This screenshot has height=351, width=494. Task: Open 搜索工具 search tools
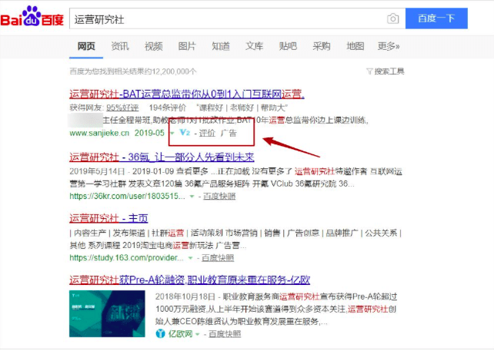pyautogui.click(x=389, y=71)
